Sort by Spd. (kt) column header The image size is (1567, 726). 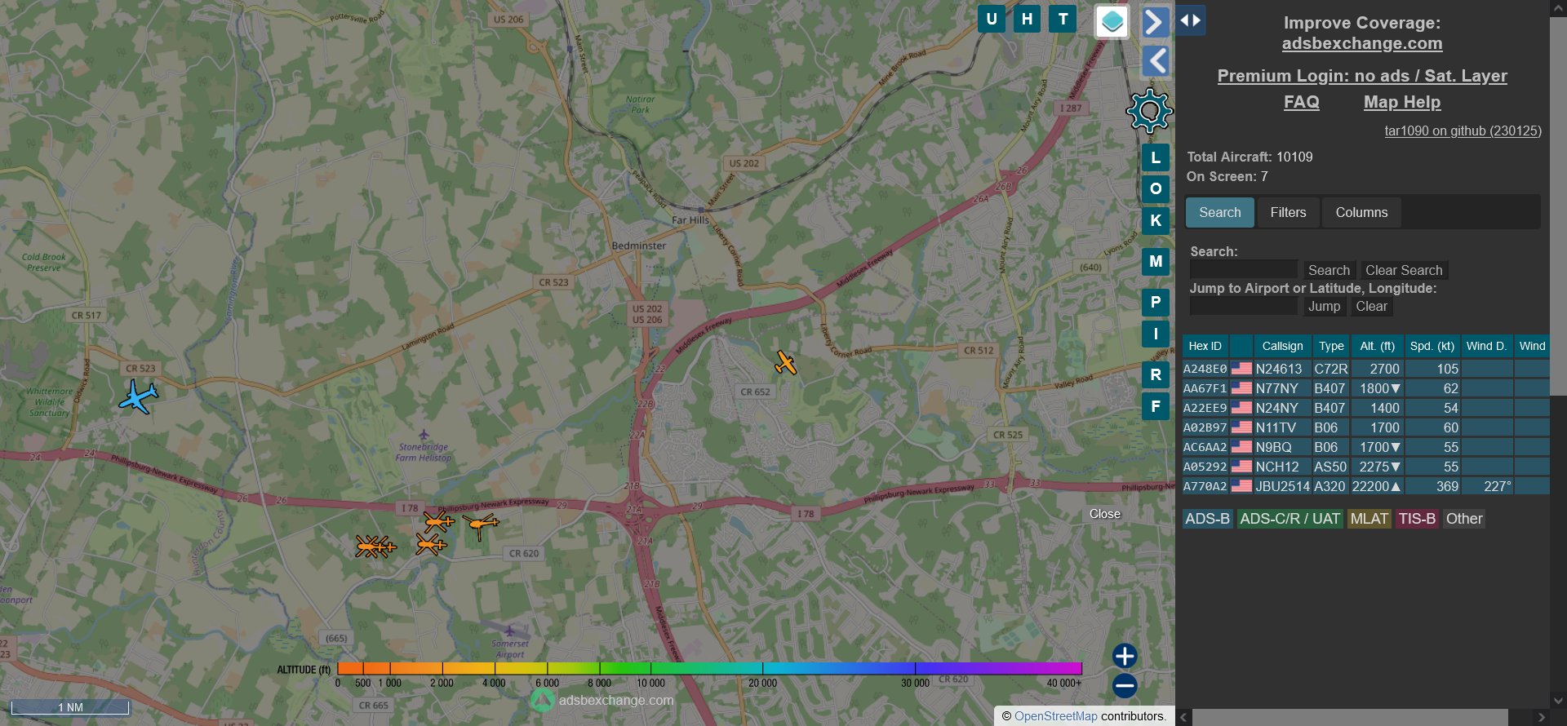point(1432,346)
